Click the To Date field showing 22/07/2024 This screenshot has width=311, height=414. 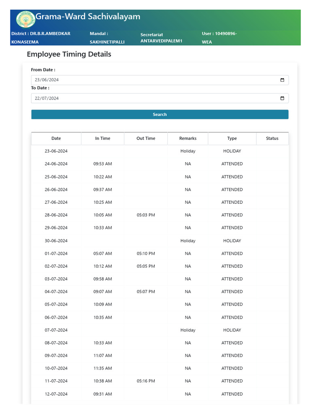coord(160,98)
